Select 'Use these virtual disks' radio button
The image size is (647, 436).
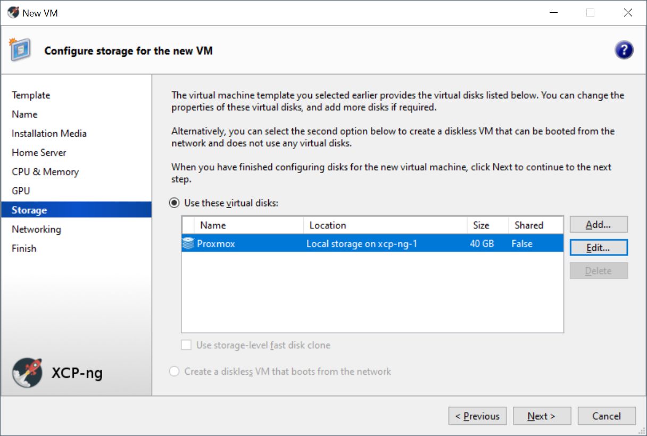[174, 203]
